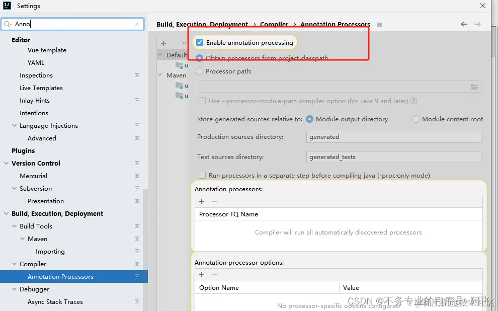Screen dimensions: 498x311
Task: Click the search magnifier icon
Action: click(x=8, y=24)
